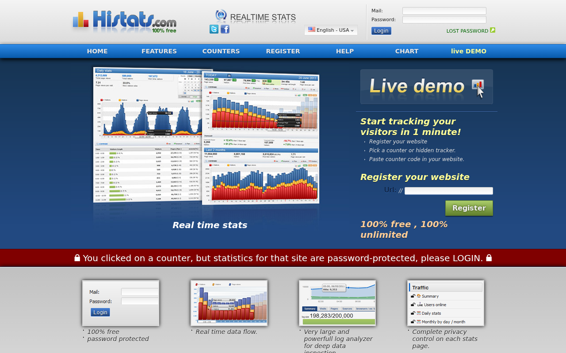This screenshot has height=353, width=566.
Task: Click the login form thumbnail
Action: 121,303
